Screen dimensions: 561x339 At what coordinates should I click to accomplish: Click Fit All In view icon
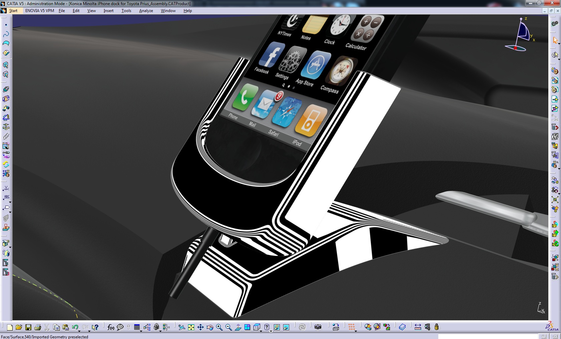(x=191, y=327)
